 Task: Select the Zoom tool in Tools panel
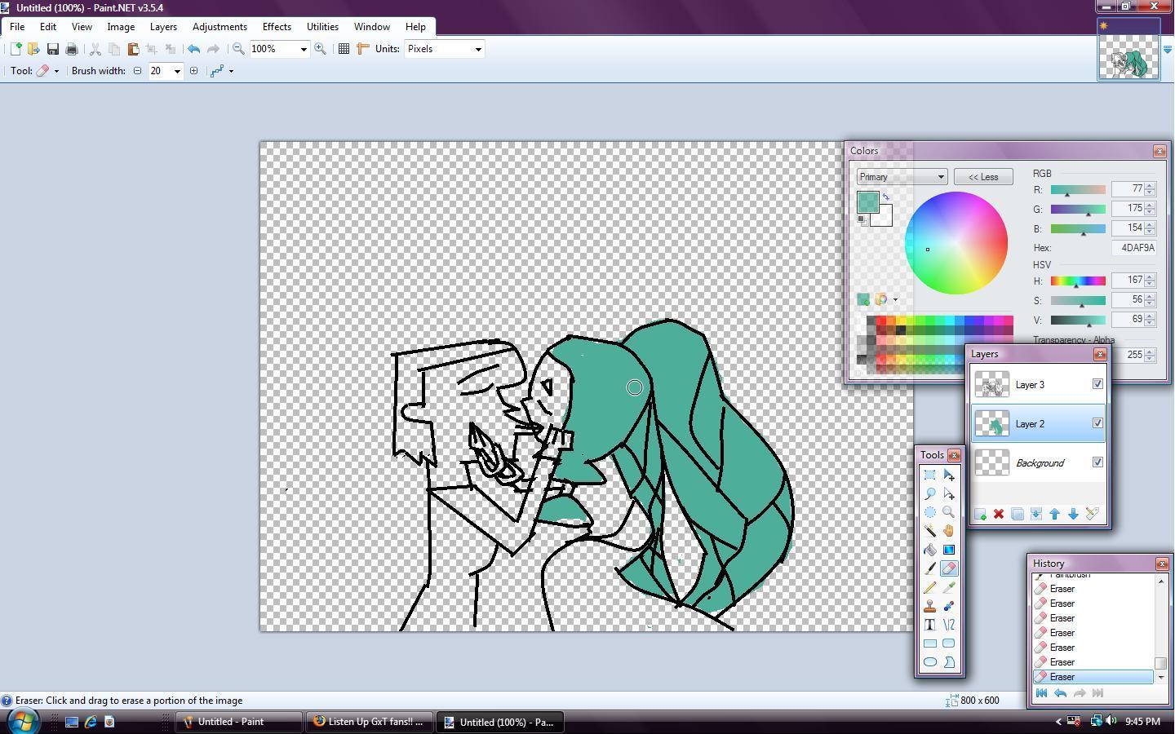[x=949, y=512]
